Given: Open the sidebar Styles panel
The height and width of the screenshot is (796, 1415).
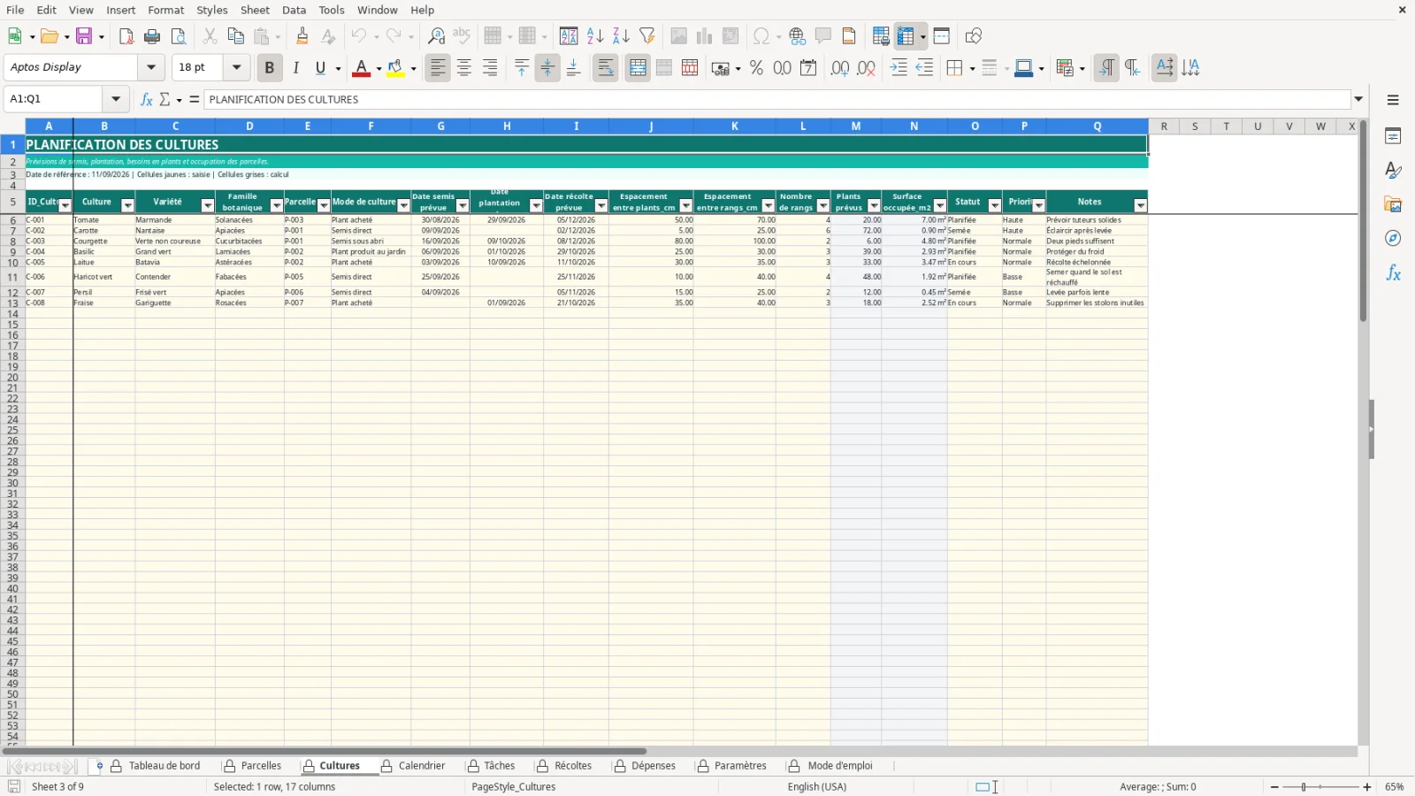Looking at the screenshot, I should click(x=1393, y=170).
